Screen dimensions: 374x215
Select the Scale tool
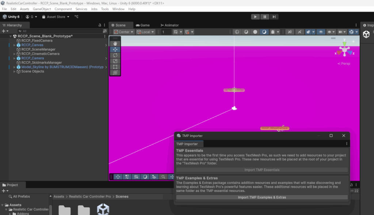coord(115,61)
